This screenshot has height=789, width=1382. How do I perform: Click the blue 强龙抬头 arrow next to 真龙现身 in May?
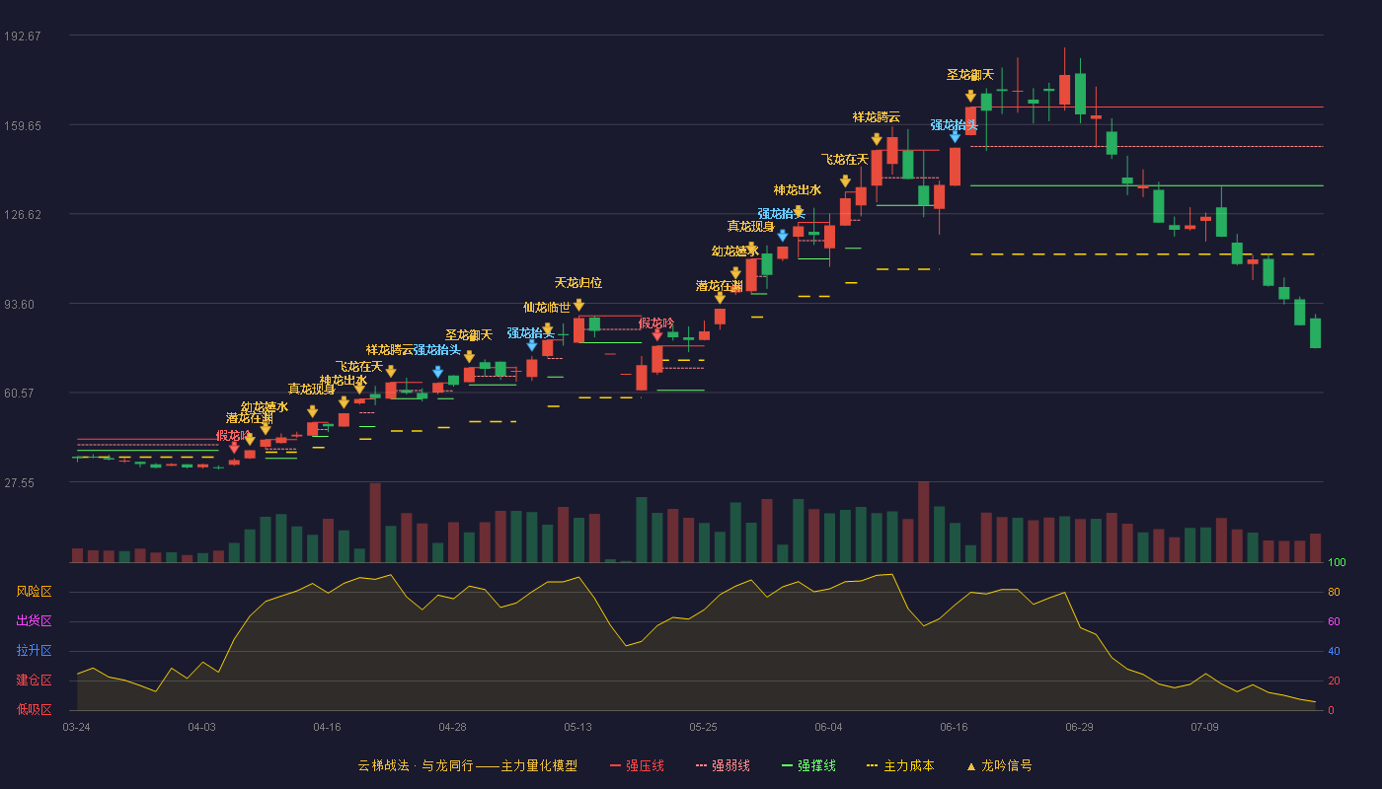click(x=783, y=236)
